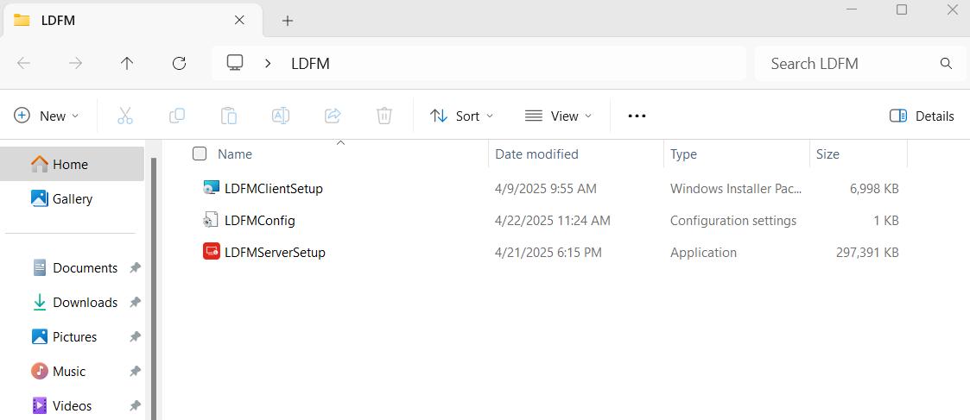Open the See more ellipsis menu

637,116
